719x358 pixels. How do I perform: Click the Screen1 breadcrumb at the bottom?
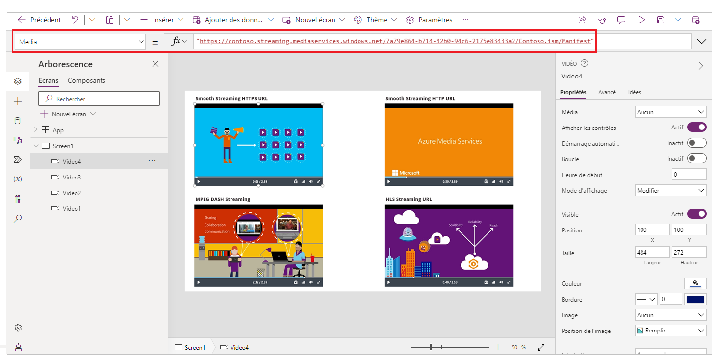[x=190, y=347]
